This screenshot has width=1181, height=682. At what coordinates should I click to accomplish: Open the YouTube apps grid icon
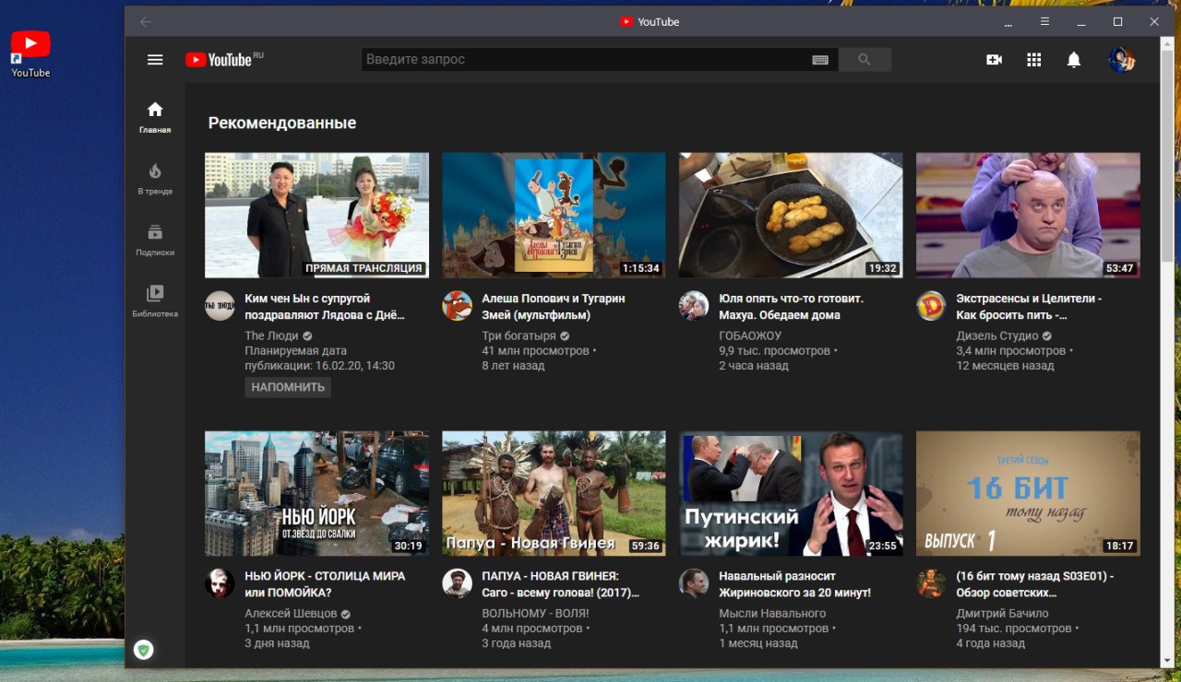[1033, 59]
